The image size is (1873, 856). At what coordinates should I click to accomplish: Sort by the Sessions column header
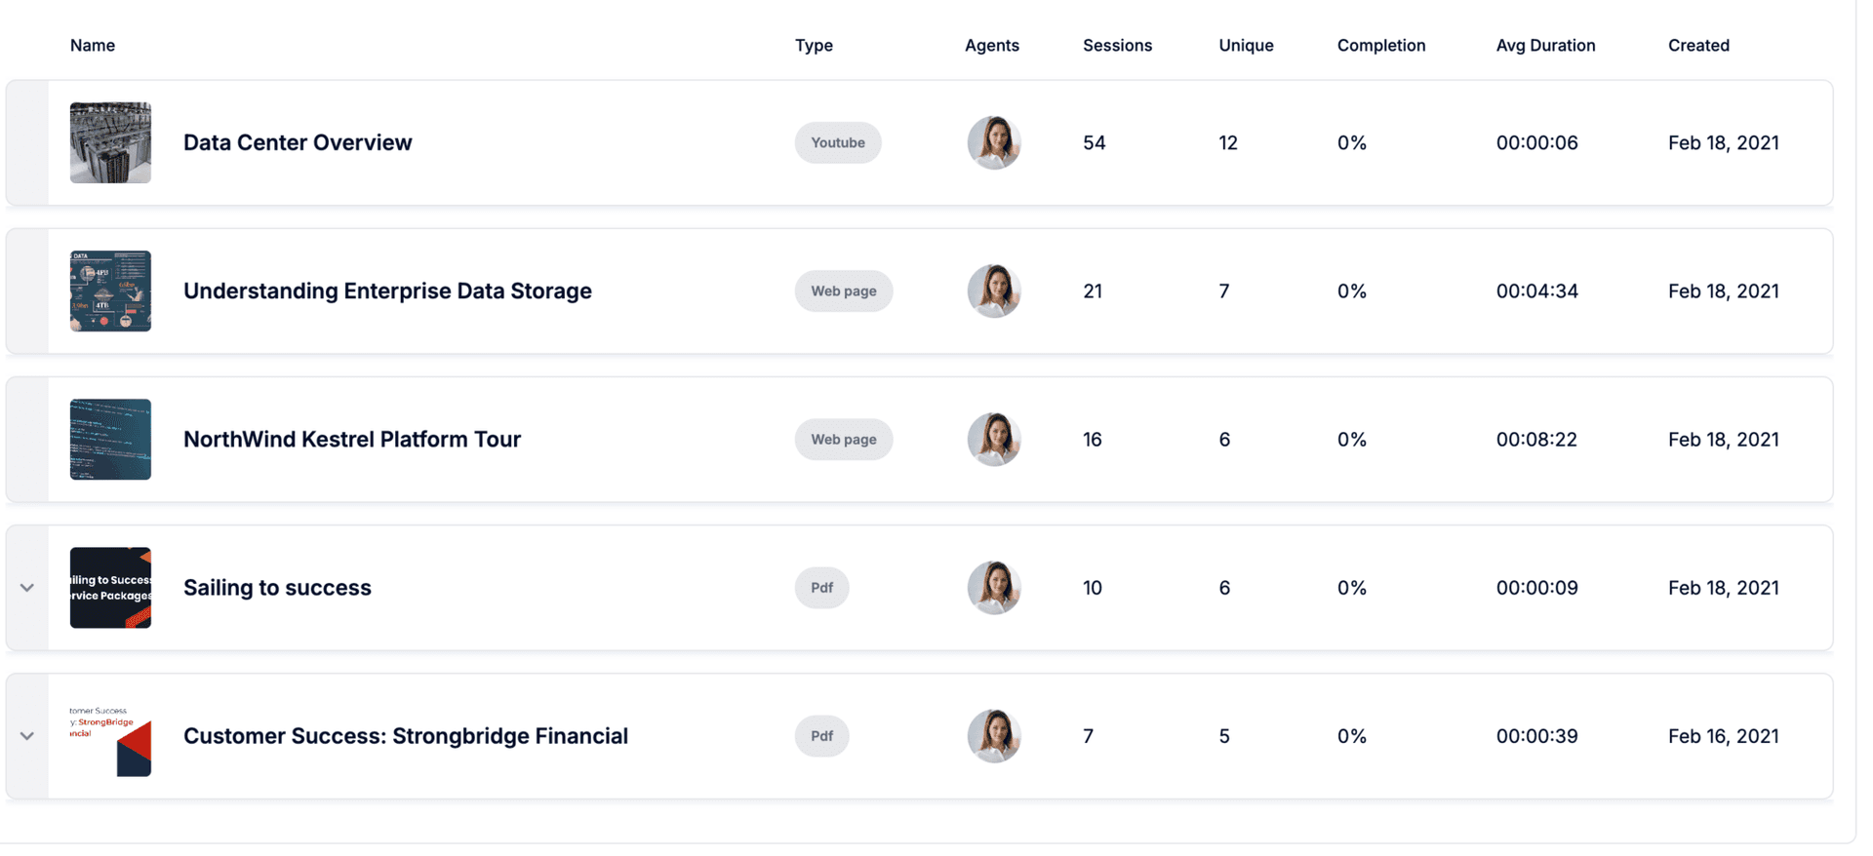point(1117,45)
